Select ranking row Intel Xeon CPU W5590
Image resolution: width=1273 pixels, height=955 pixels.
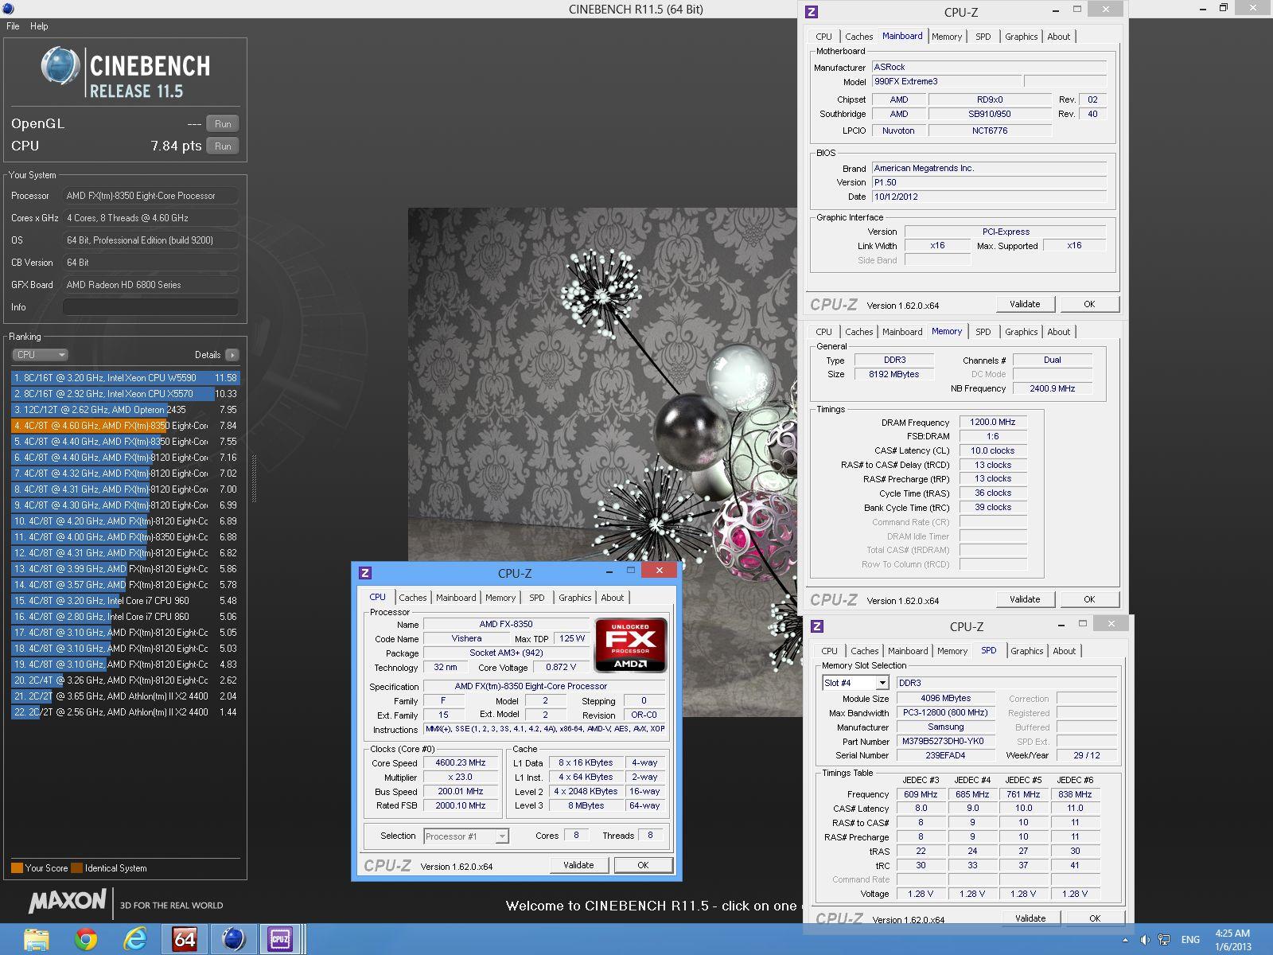tap(125, 378)
